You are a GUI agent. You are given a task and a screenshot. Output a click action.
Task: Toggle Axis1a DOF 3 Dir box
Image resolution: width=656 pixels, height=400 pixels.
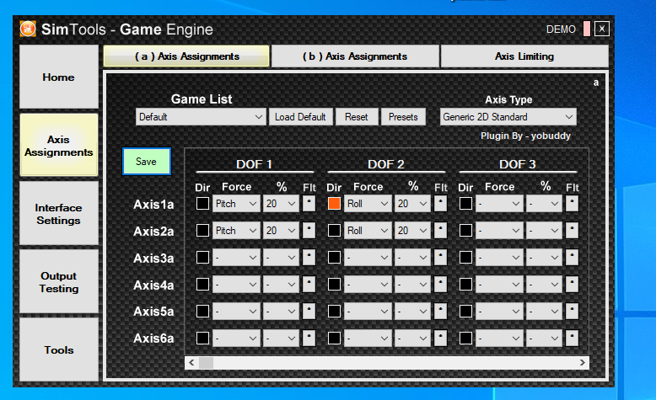click(x=465, y=204)
